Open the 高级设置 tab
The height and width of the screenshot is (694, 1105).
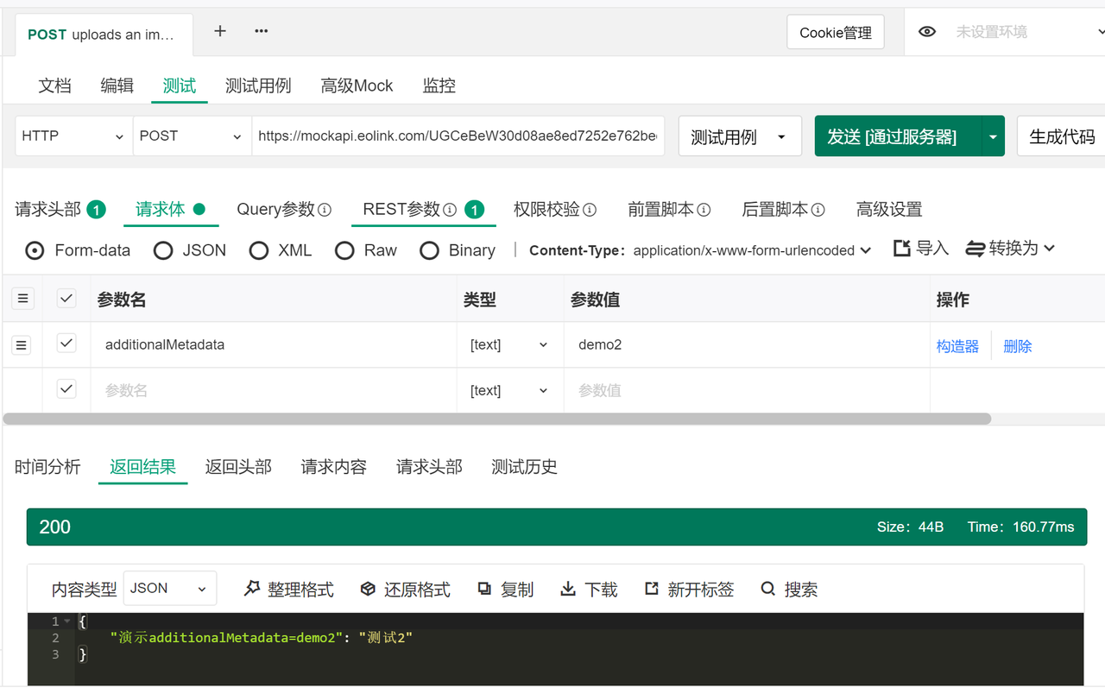pos(889,210)
